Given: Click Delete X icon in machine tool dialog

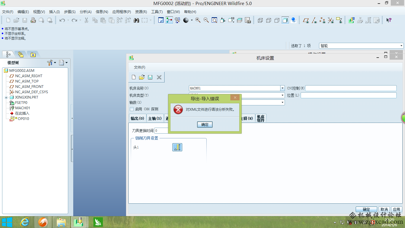Looking at the screenshot, I should click(x=159, y=77).
